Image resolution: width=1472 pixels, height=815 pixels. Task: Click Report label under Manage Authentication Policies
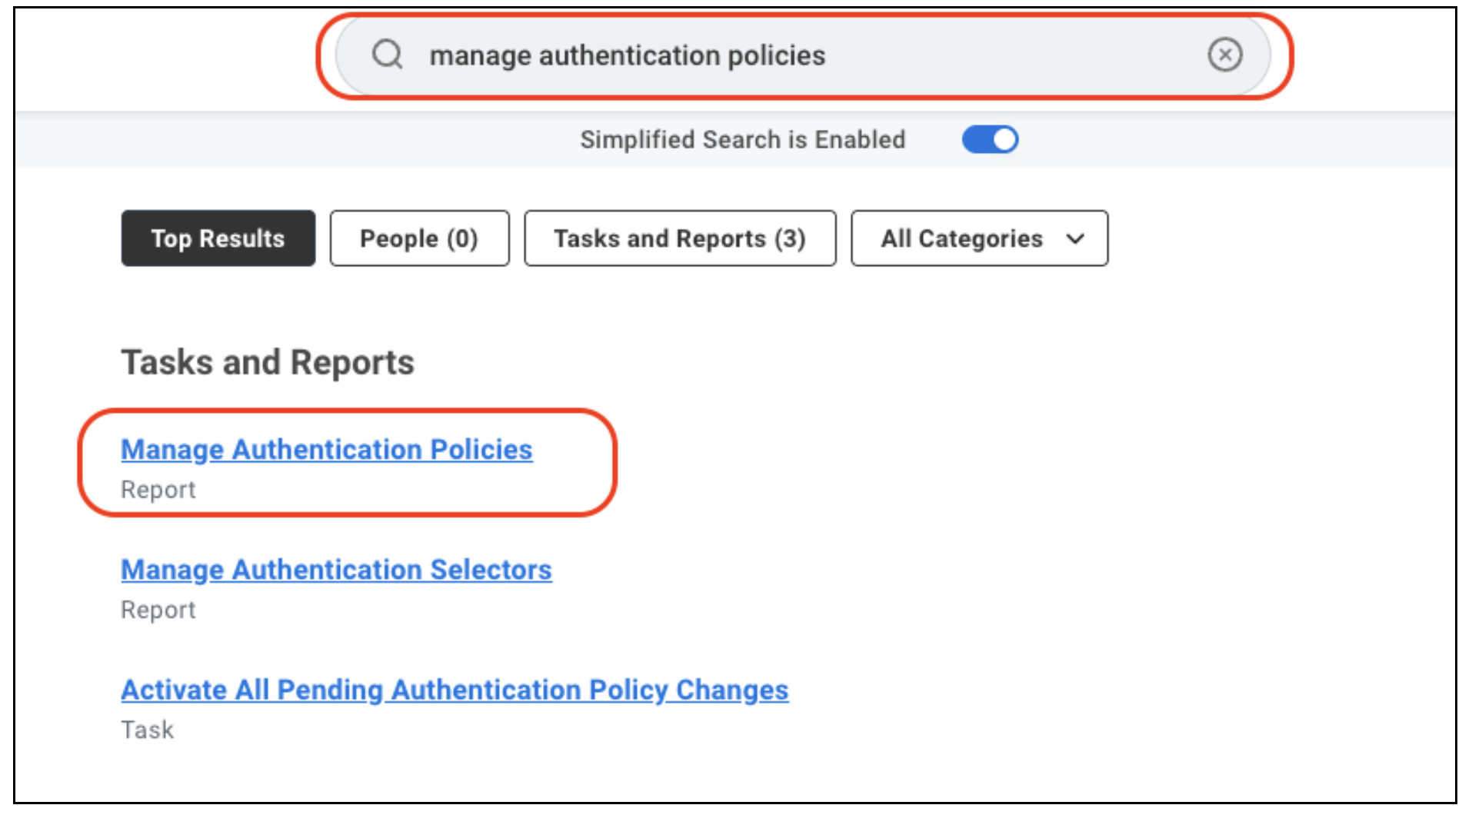158,490
